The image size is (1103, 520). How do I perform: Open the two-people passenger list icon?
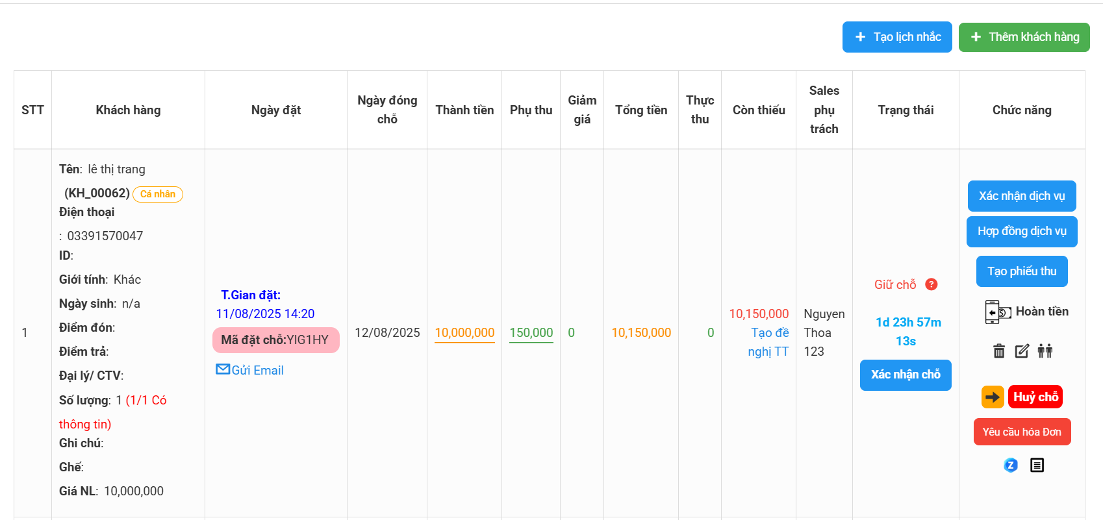tap(1045, 351)
